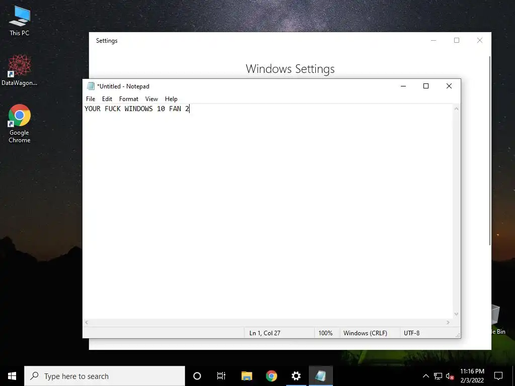
Task: Minimize the Notepad window
Action: [403, 86]
